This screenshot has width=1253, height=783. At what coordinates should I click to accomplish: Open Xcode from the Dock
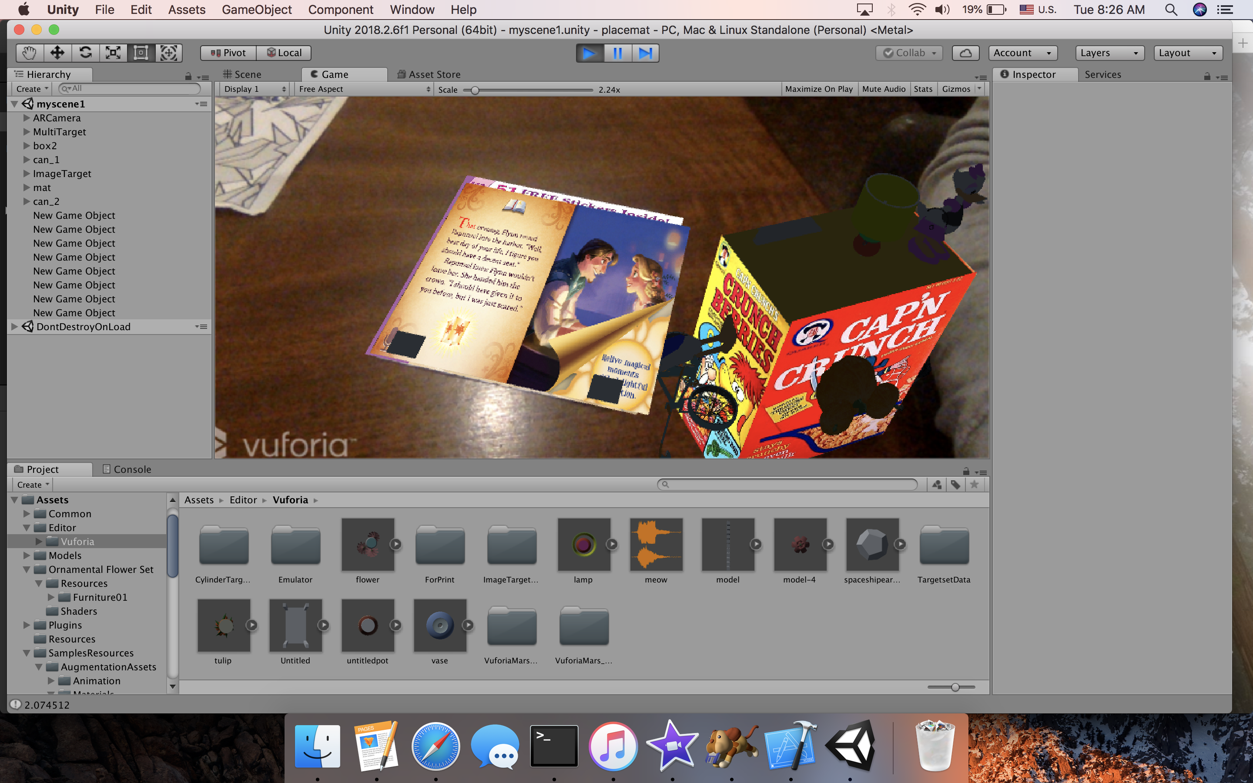tap(791, 747)
